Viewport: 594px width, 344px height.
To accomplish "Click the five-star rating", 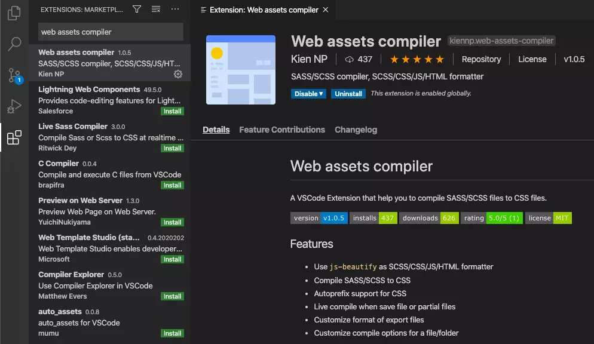I will point(417,59).
